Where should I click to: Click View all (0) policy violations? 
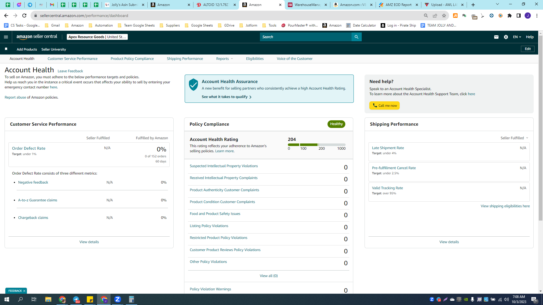(x=269, y=276)
